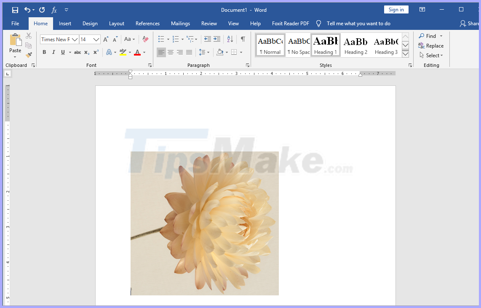
Task: Toggle center text alignment
Action: [171, 52]
